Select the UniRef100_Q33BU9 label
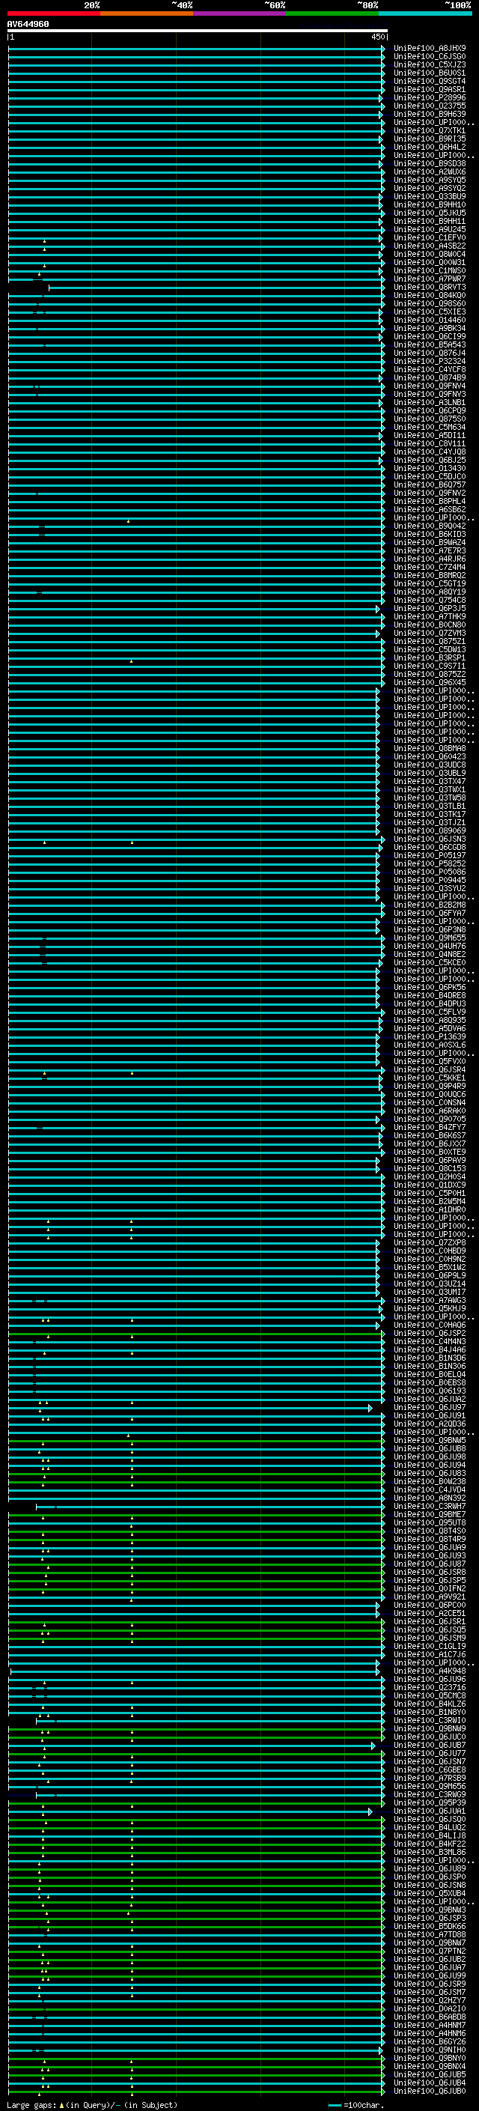Screen dimensions: 479x2111 coord(430,197)
